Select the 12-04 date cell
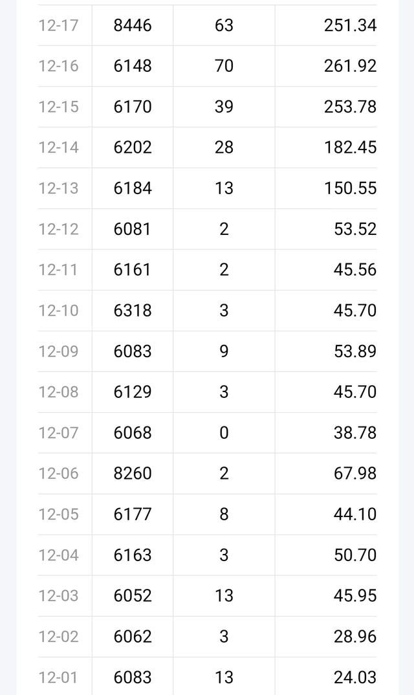 pyautogui.click(x=58, y=555)
